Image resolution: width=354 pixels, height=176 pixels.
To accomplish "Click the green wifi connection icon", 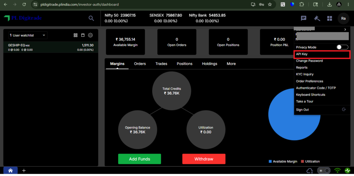I will tap(337, 170).
